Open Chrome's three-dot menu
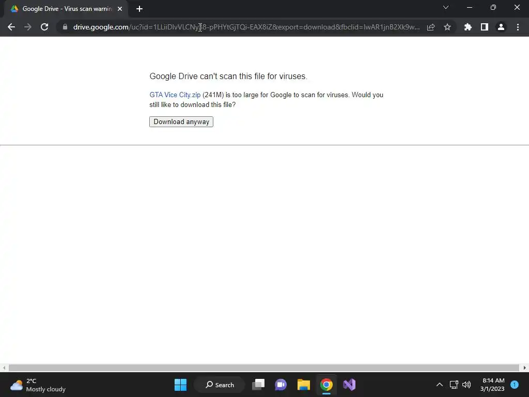Screen dimensions: 529x397 (x=518, y=27)
